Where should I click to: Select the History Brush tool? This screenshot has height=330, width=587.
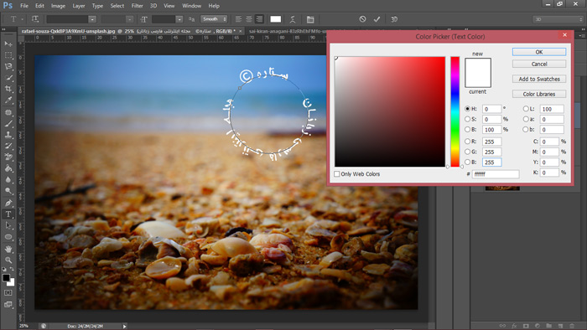pyautogui.click(x=8, y=146)
